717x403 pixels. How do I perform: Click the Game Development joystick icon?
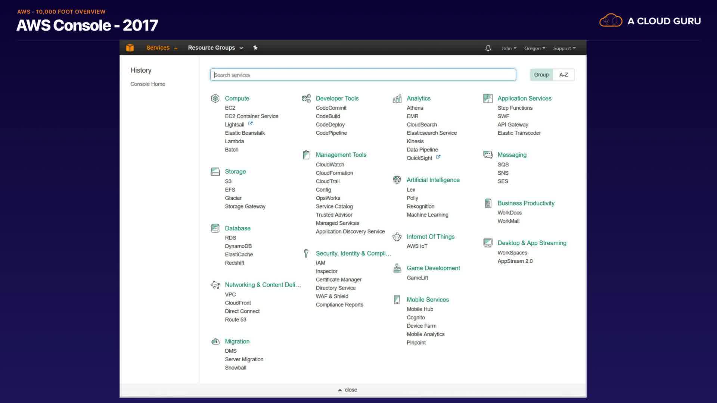pyautogui.click(x=397, y=268)
